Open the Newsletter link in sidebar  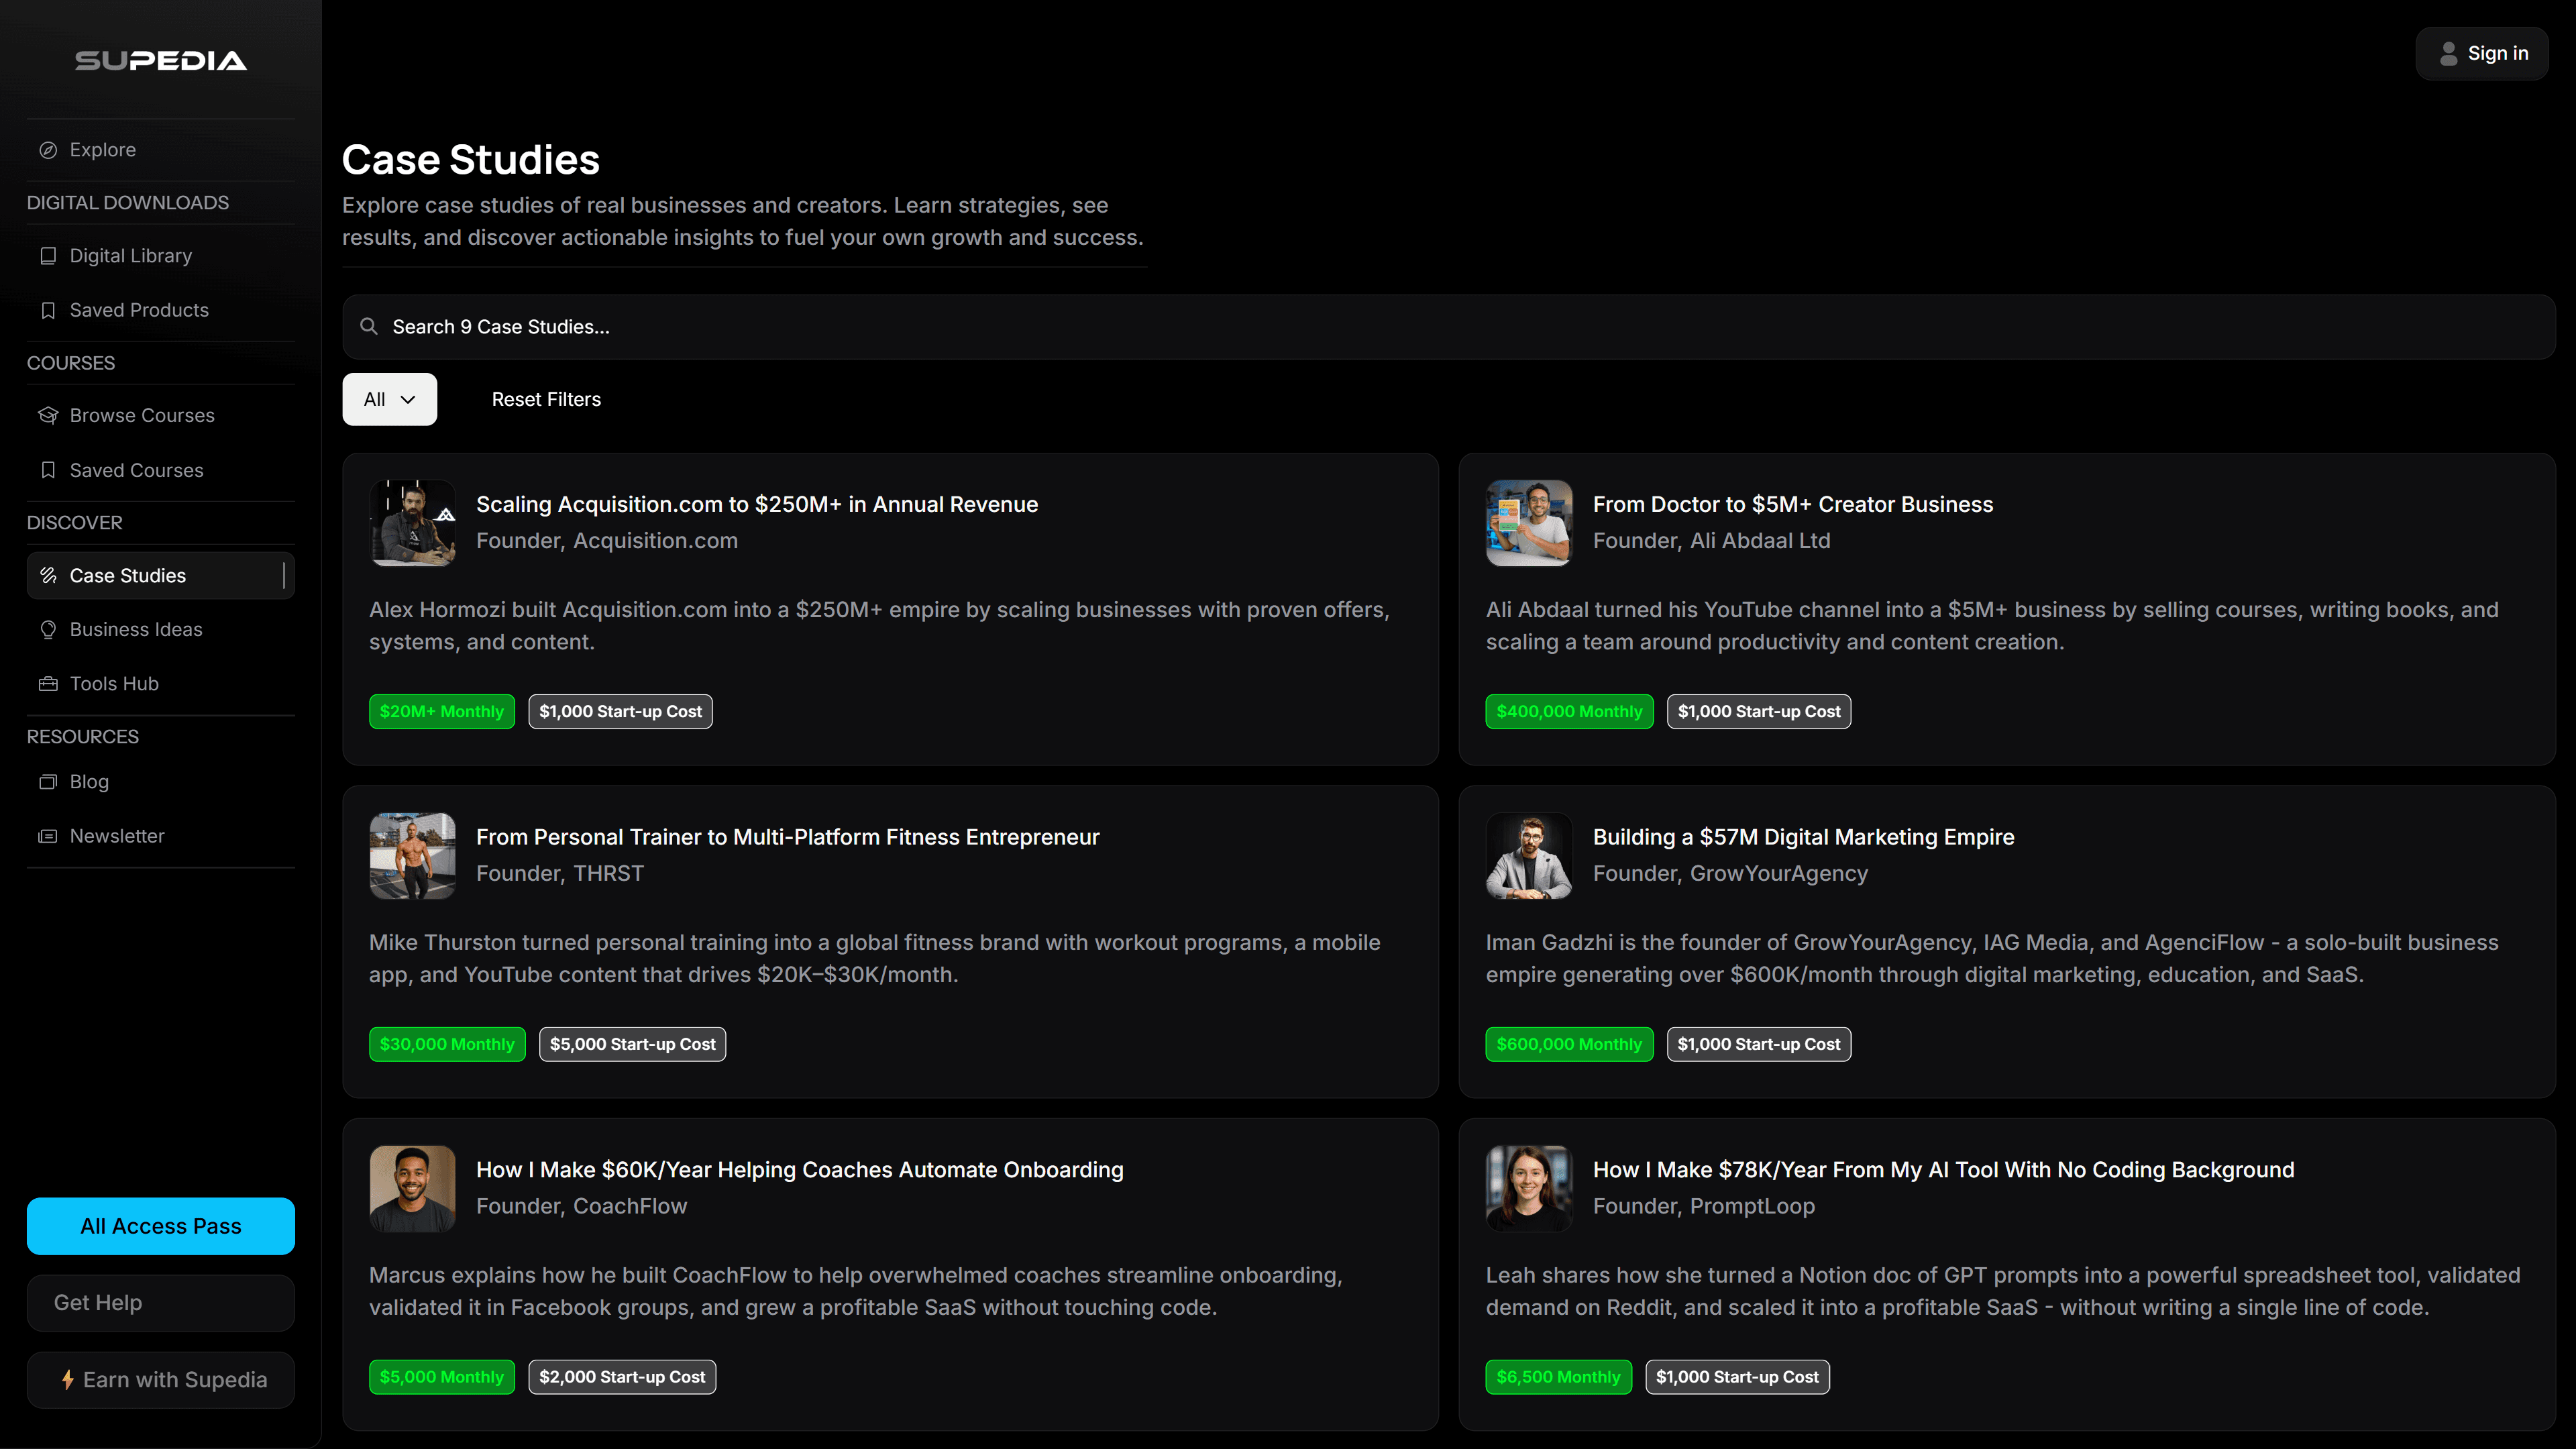point(161,836)
